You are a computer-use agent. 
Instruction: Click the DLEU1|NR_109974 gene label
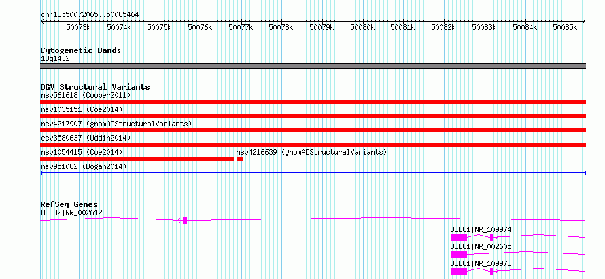[481, 229]
